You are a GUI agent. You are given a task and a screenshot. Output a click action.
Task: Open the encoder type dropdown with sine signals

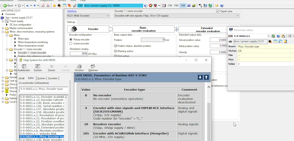177,16
